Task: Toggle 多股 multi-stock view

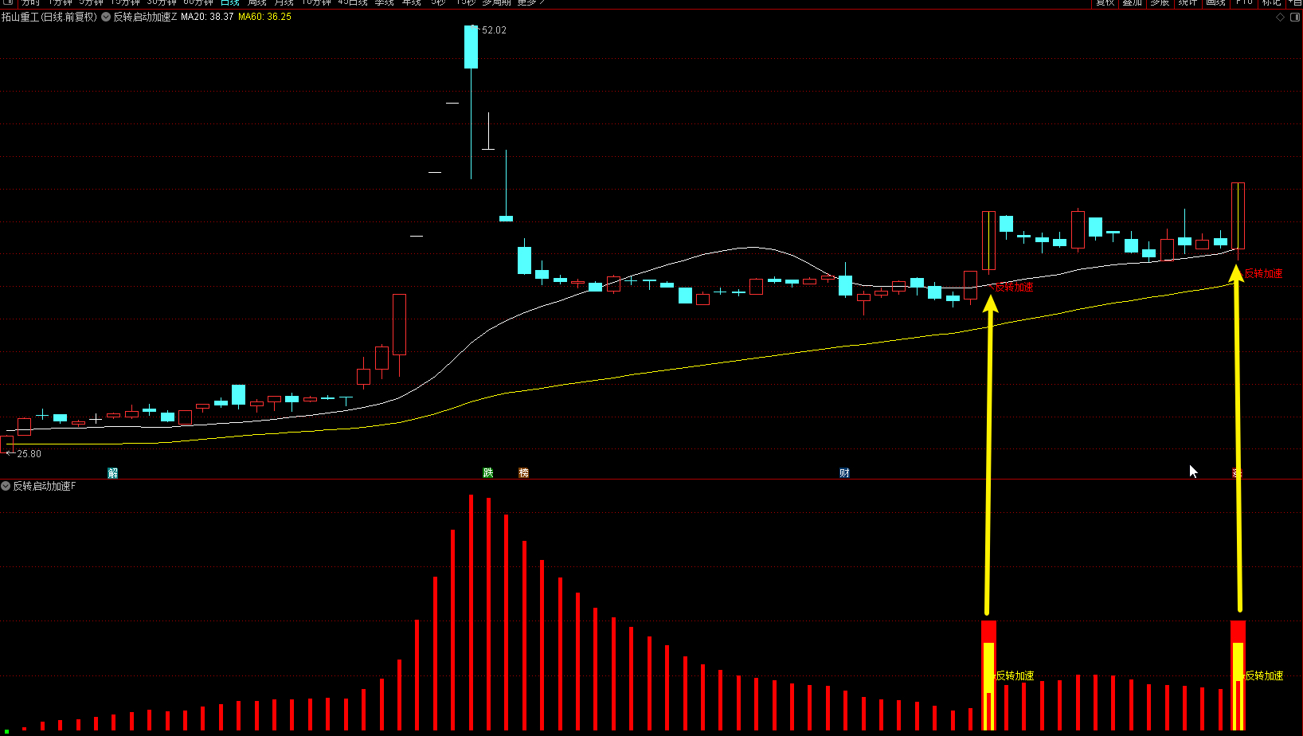Action: 1160,2
